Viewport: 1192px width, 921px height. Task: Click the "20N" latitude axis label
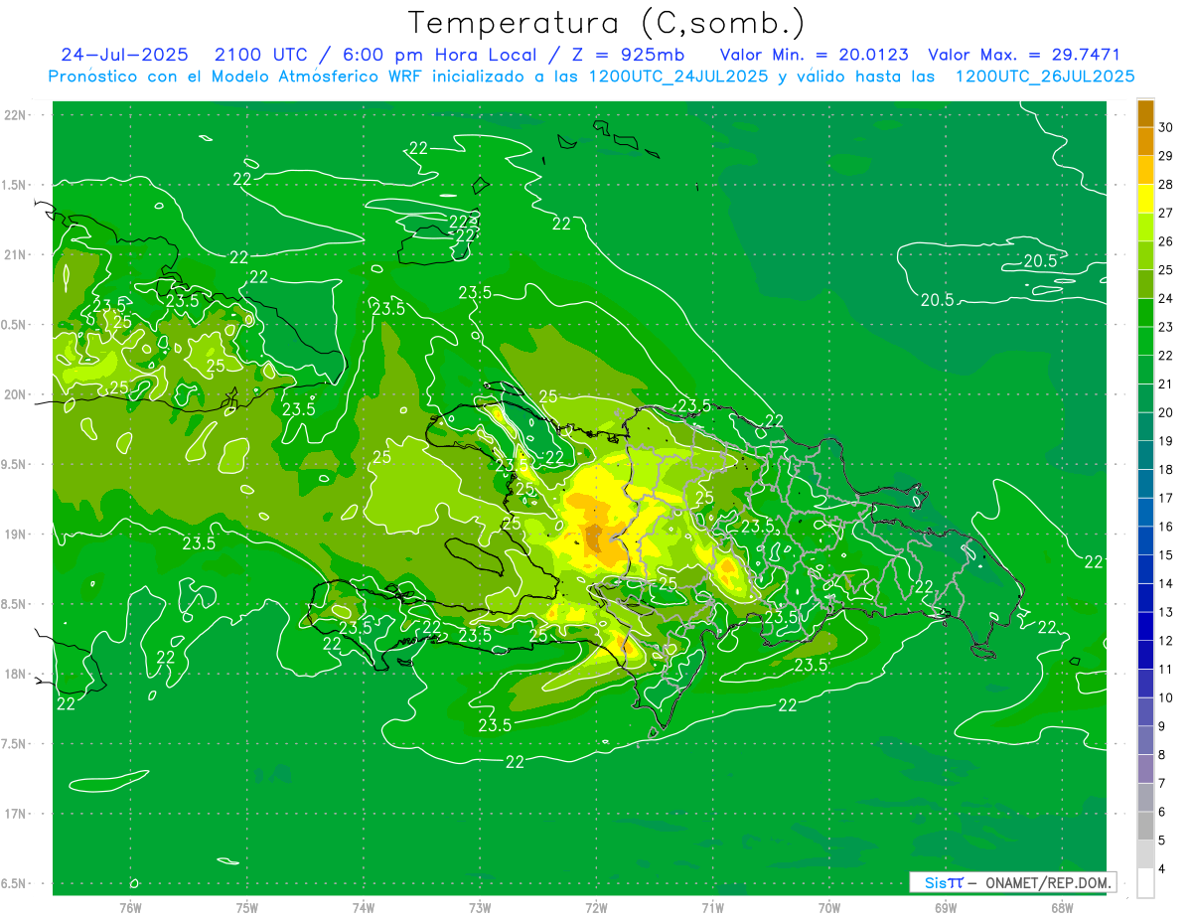click(x=15, y=394)
